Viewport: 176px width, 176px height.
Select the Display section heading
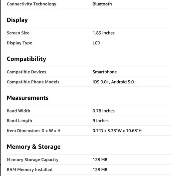click(x=17, y=20)
